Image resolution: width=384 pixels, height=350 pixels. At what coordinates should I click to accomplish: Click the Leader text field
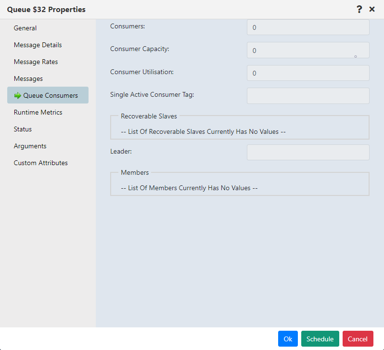point(308,153)
